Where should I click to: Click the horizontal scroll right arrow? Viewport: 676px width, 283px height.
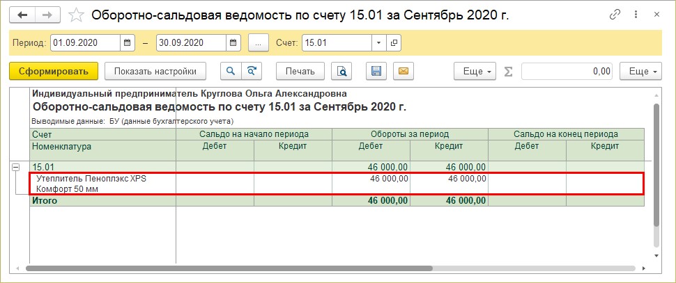pyautogui.click(x=644, y=268)
